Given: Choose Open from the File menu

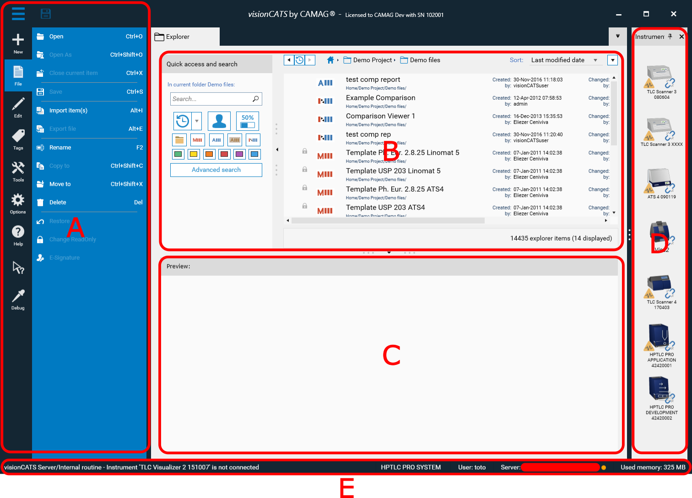Looking at the screenshot, I should 89,37.
